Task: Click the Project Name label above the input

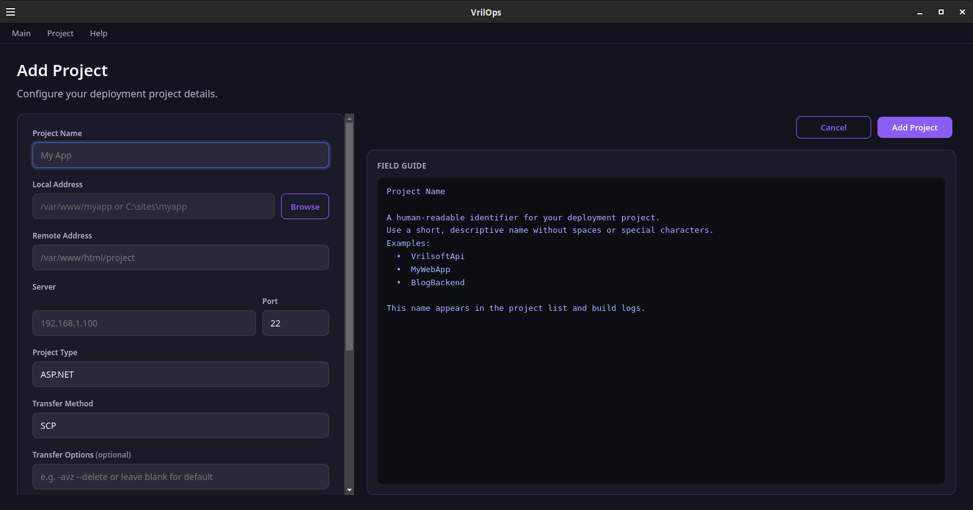Action: 57,134
